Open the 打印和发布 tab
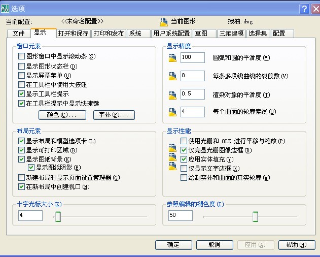 click(109, 34)
